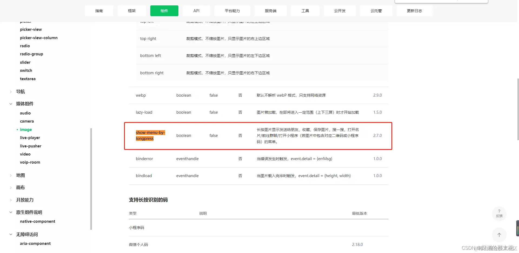Collapse the 原生组件说明 sidebar section

click(29, 212)
